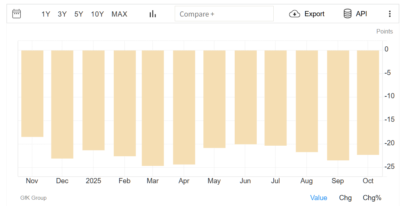
Task: Click the November bar in chart
Action: (32, 93)
